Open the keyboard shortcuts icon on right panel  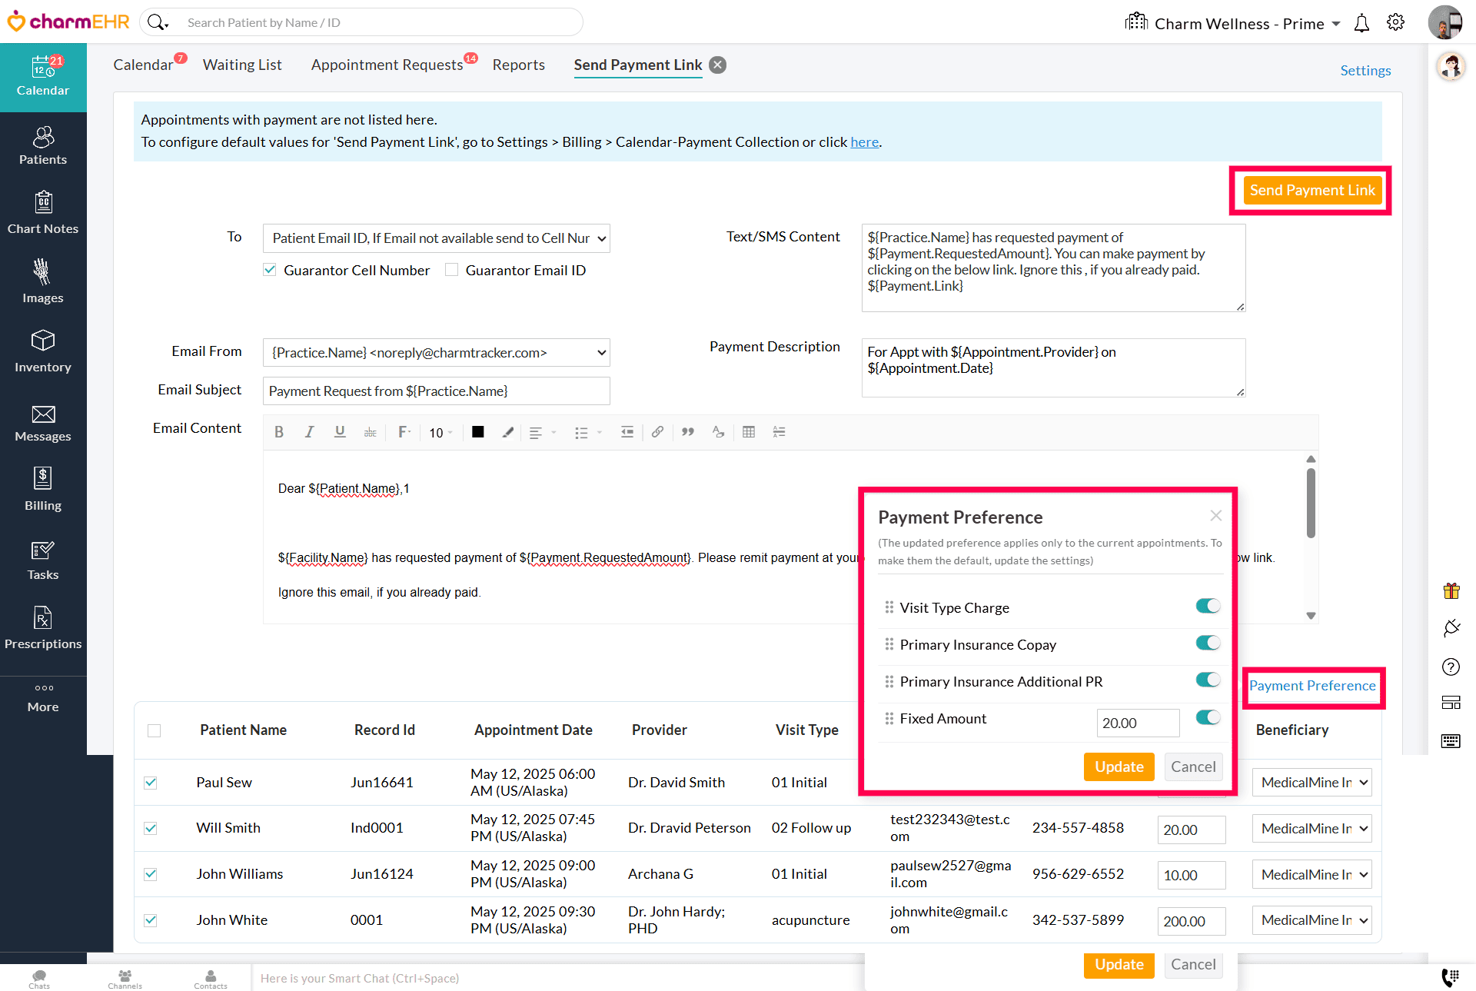click(1451, 741)
